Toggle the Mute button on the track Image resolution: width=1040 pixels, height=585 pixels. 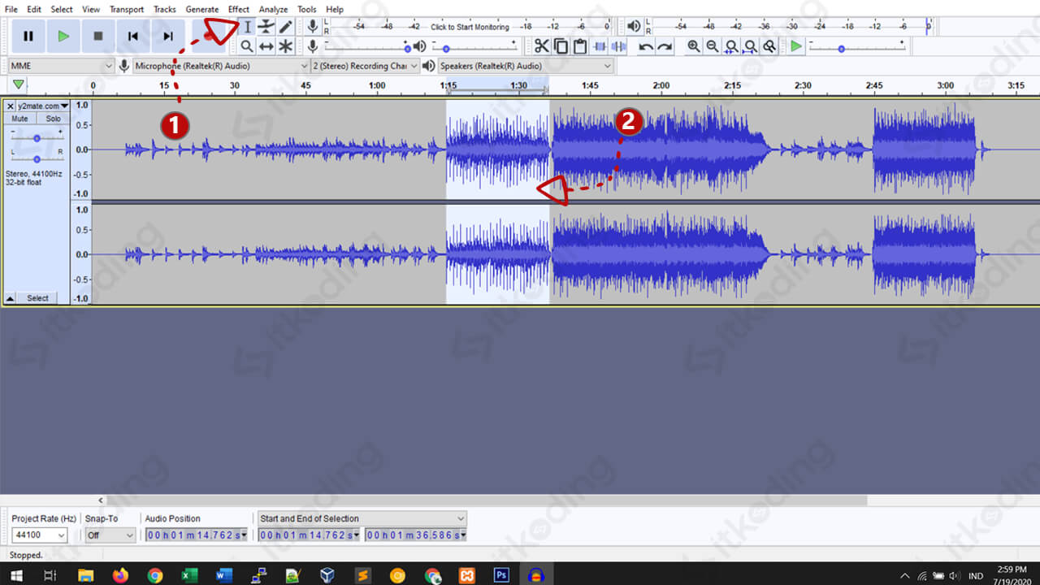click(20, 119)
